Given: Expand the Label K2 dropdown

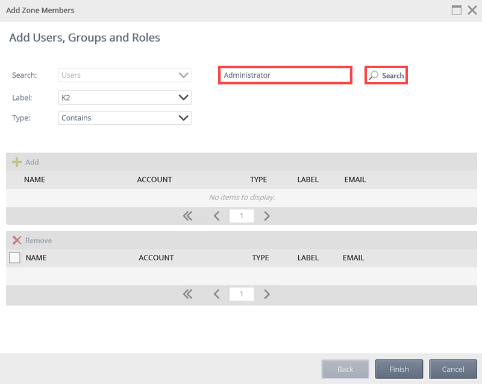Looking at the screenshot, I should [x=125, y=97].
